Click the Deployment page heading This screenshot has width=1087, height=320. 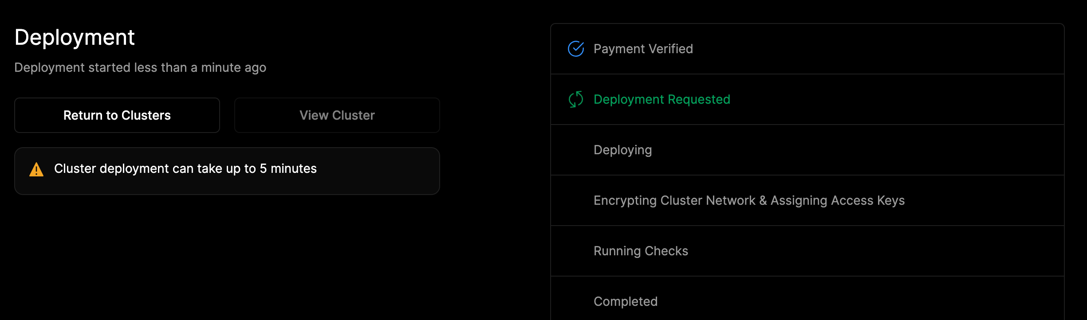75,38
